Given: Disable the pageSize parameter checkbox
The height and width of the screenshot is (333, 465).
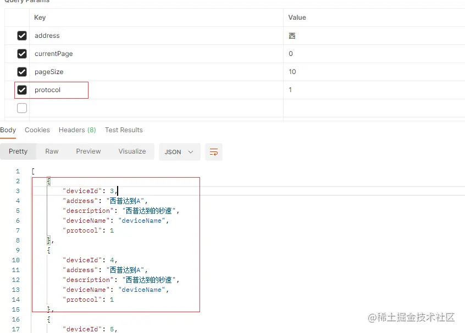Looking at the screenshot, I should click(22, 72).
